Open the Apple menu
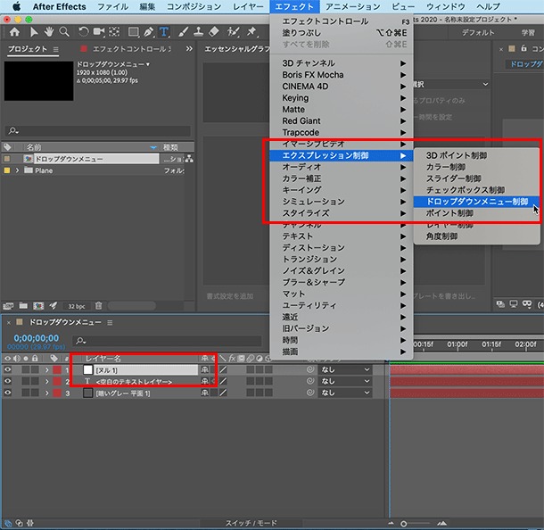Viewport: 544px width, 530px height. (x=16, y=6)
